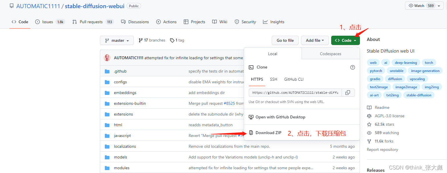The width and height of the screenshot is (447, 173).
Task: Click the 1 tag link
Action: click(177, 40)
